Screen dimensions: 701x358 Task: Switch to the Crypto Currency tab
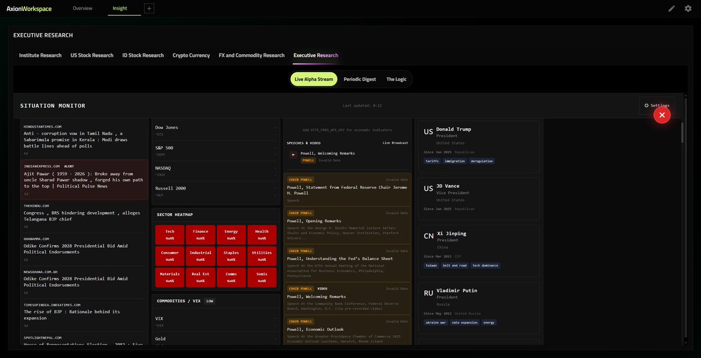(x=191, y=55)
